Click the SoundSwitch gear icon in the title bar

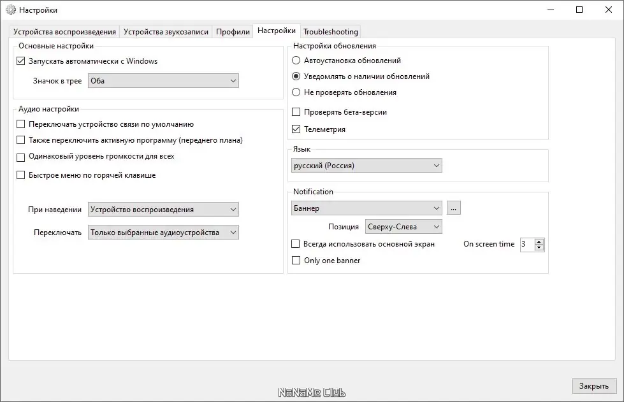10,10
